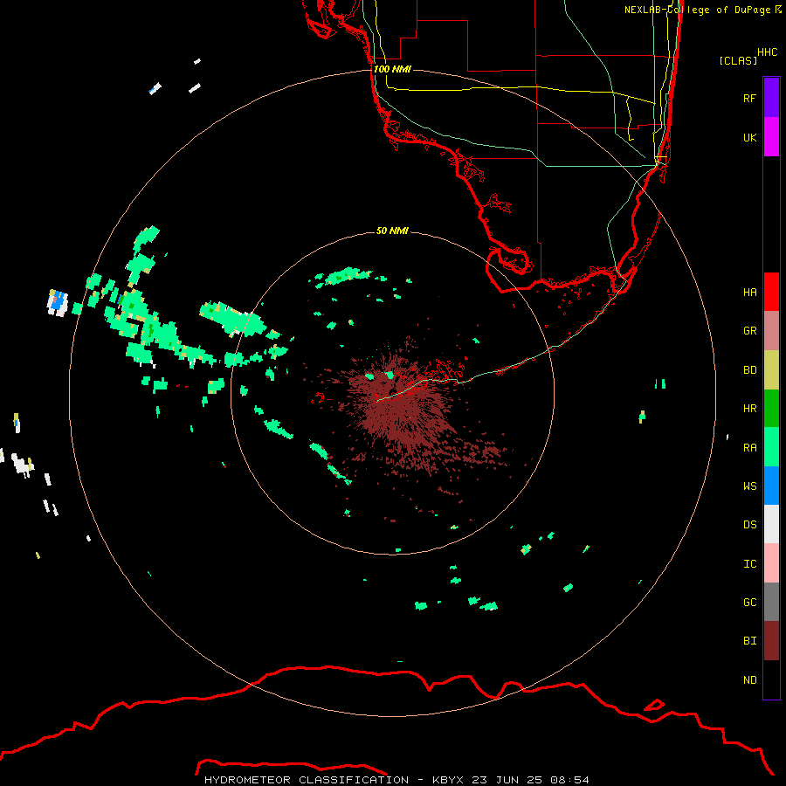Click the HR legend label
The width and height of the screenshot is (786, 786).
749,409
